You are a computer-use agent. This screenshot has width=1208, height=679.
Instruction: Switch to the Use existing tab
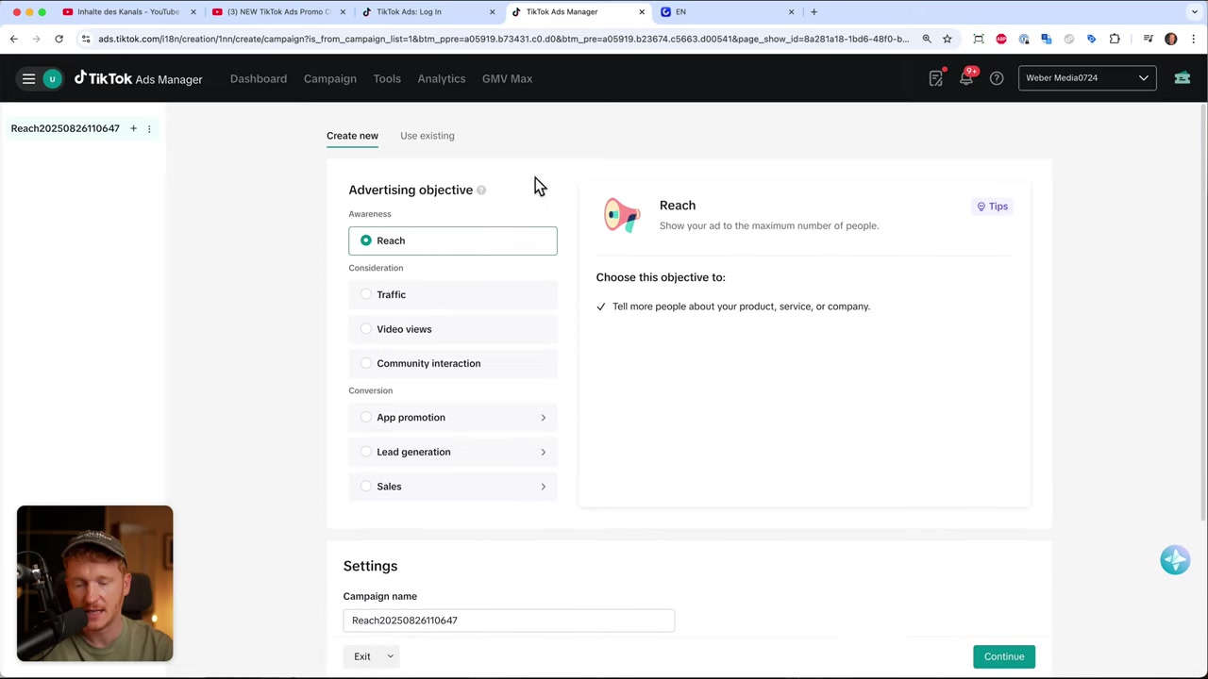pyautogui.click(x=427, y=136)
